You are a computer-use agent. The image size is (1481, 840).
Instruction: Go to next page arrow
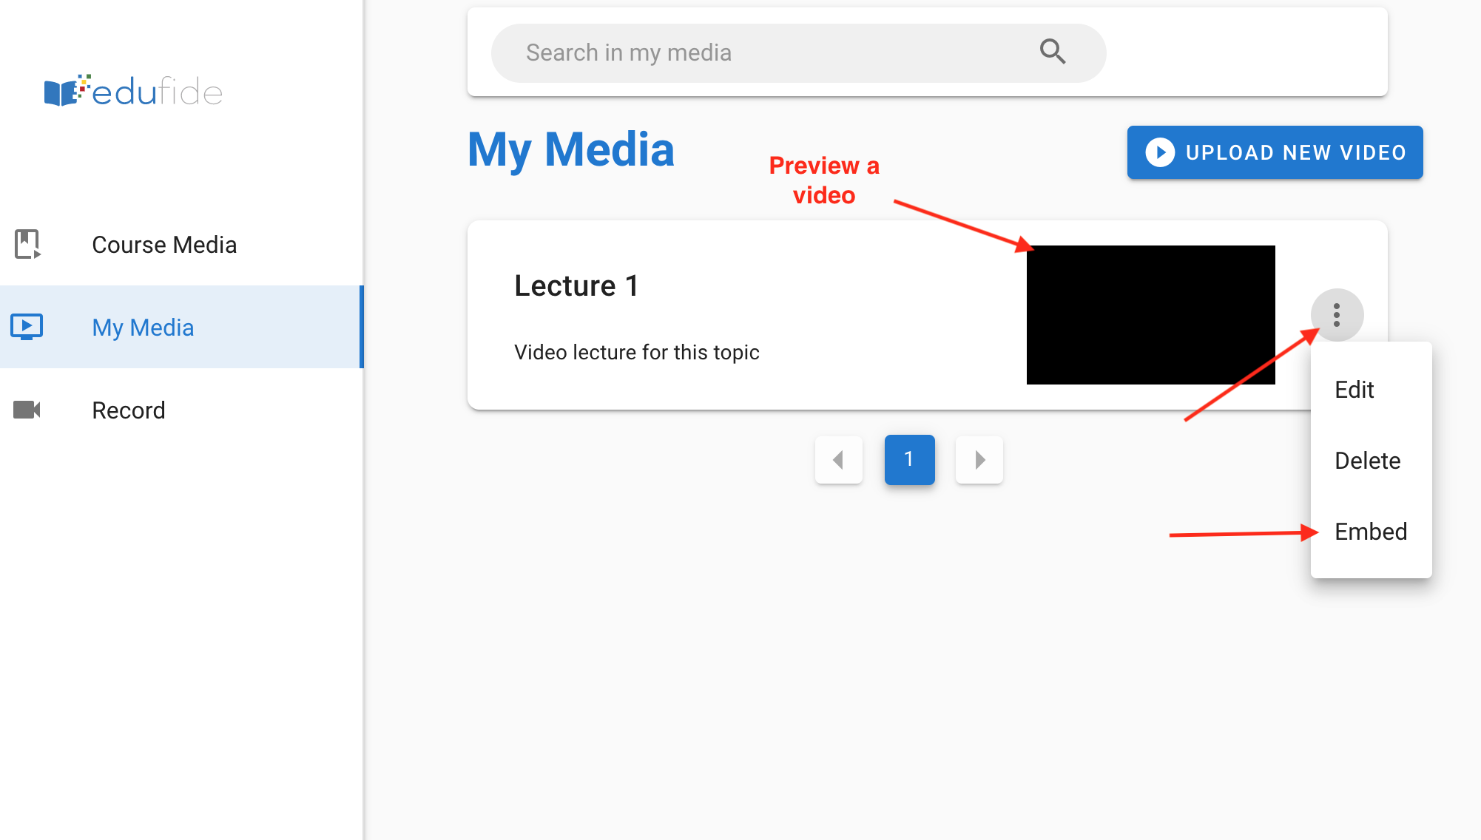[x=979, y=460]
